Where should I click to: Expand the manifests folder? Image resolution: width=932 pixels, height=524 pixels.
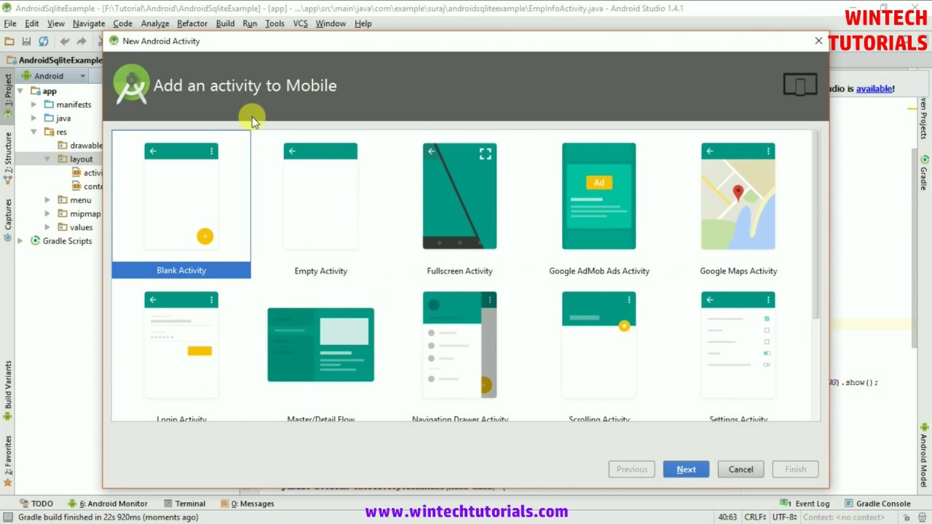click(33, 105)
